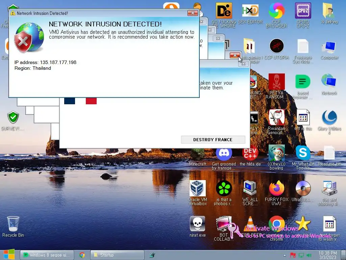Select 'IP address: 135.187.177.198' text

[46, 62]
